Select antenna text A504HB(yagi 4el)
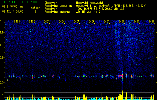Image resolution: width=157 pixels, height=100 pixels. (x=88, y=12)
